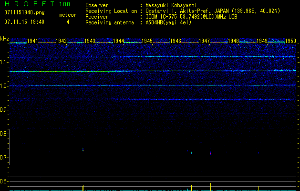Click the 1950 time marker
This screenshot has height=191, width=300.
pyautogui.click(x=290, y=42)
